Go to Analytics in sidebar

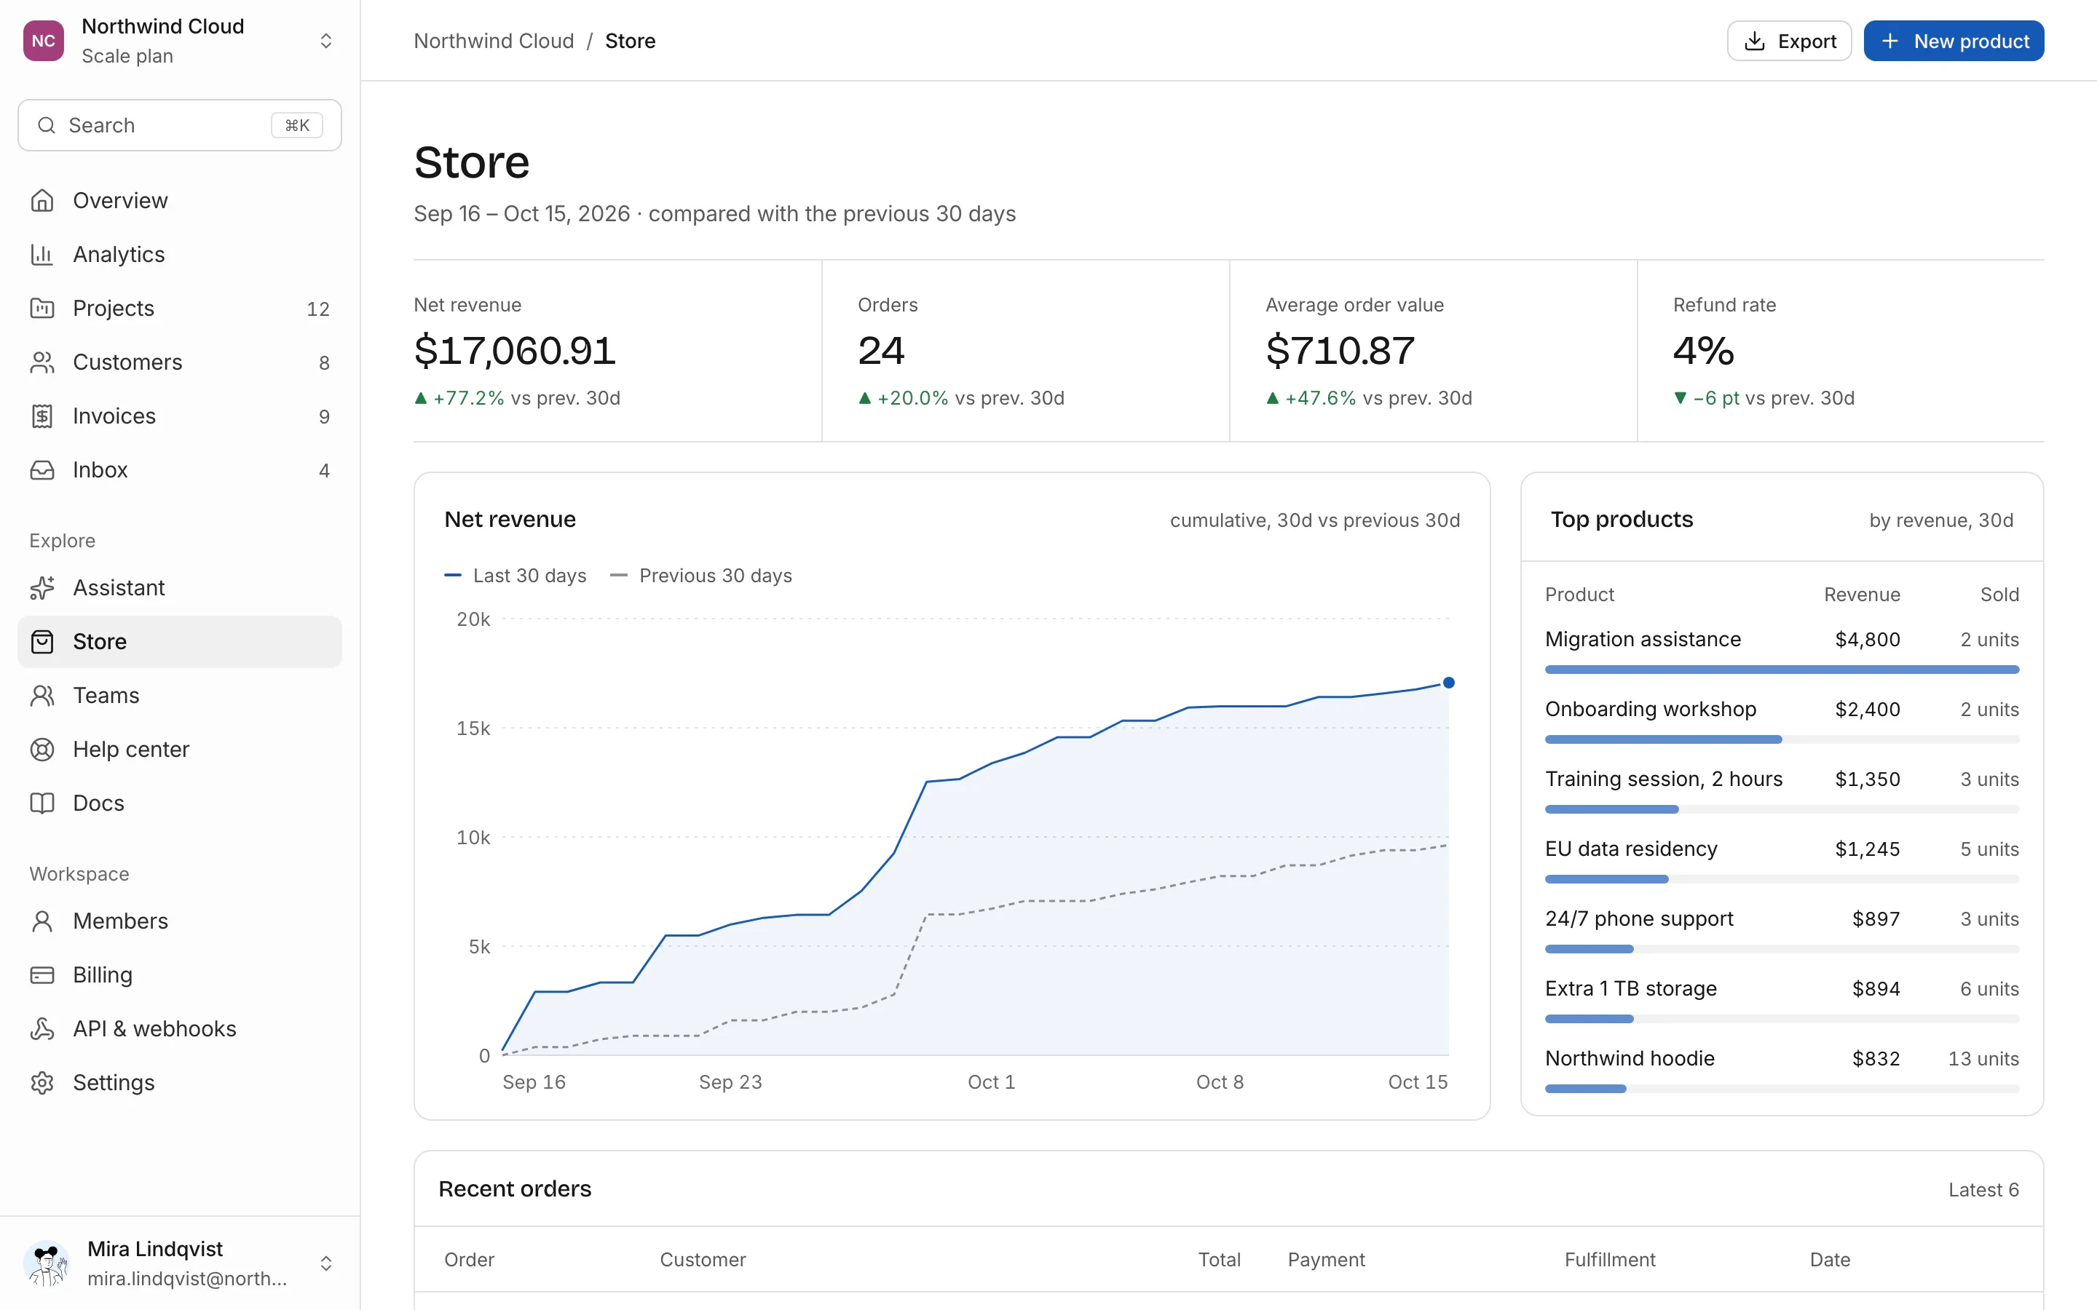coord(179,255)
